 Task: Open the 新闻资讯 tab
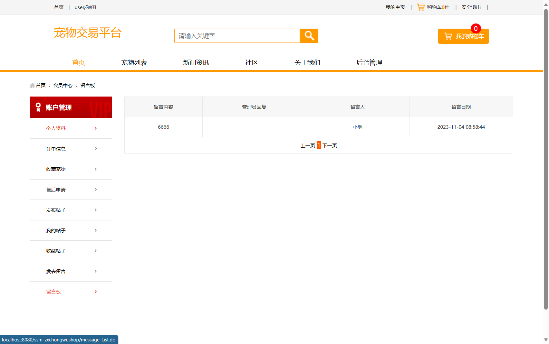click(196, 62)
